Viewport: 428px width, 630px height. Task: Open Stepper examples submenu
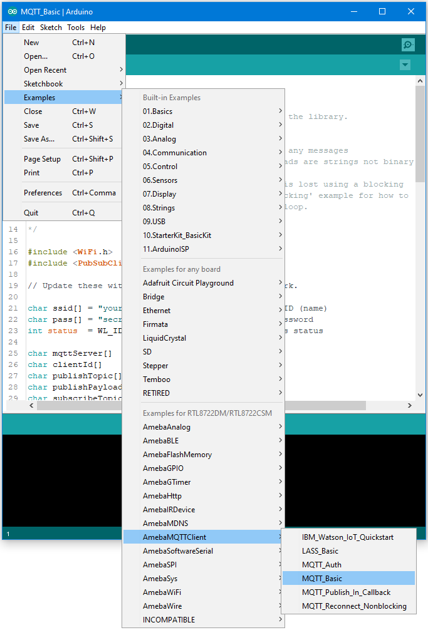pyautogui.click(x=204, y=366)
